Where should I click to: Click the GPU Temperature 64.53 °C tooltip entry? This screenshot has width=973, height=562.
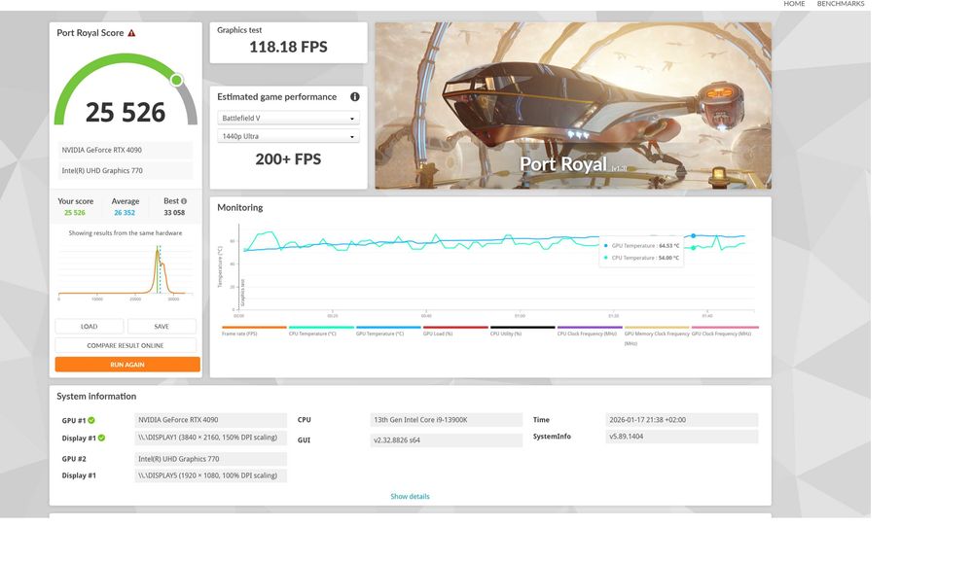coord(641,246)
